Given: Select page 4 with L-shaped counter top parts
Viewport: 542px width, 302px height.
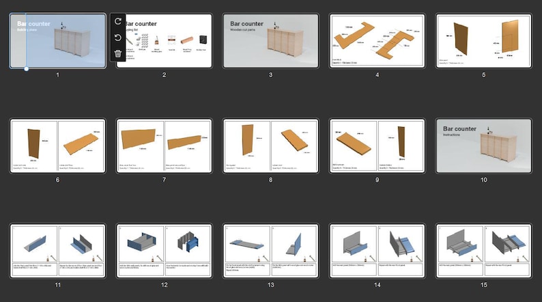Looking at the screenshot, I should [377, 41].
